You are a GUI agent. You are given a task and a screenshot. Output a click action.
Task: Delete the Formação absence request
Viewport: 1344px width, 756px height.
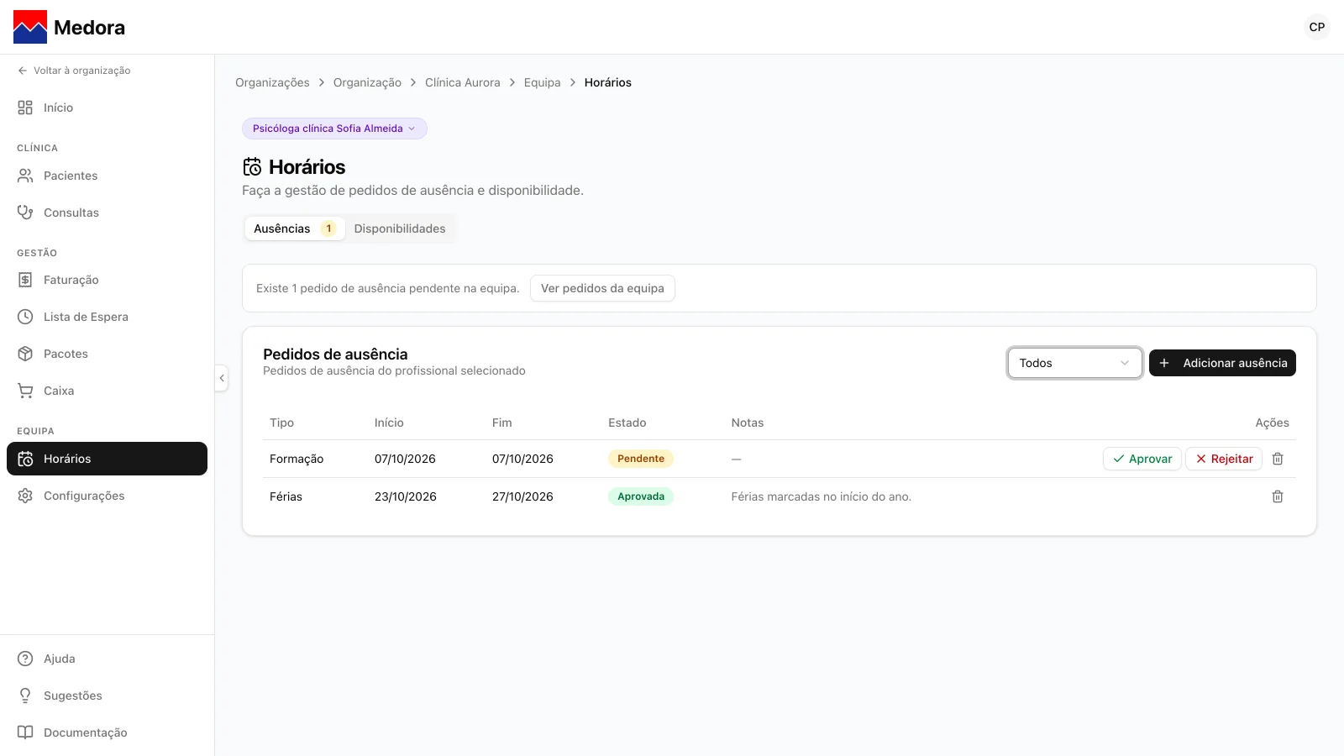coord(1278,459)
